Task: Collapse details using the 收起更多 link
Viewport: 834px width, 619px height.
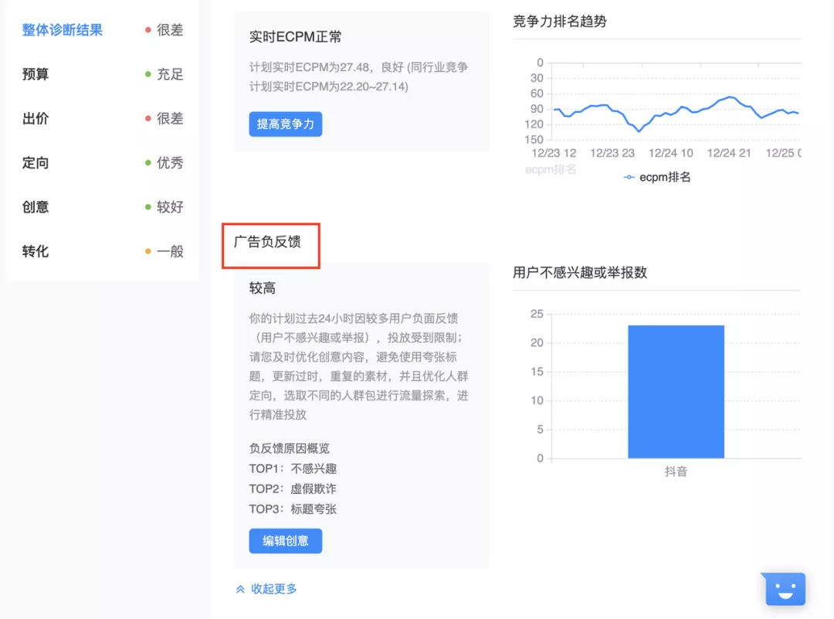Action: point(274,588)
